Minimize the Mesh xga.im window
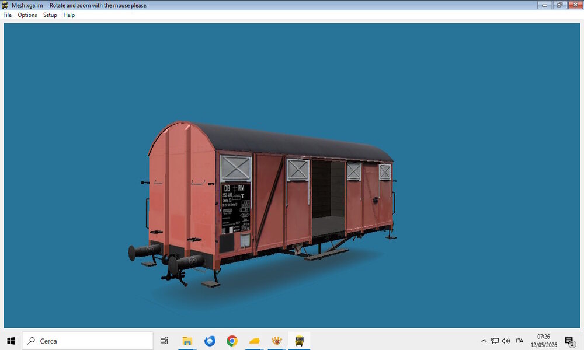Viewport: 584px width, 350px height. coord(544,5)
